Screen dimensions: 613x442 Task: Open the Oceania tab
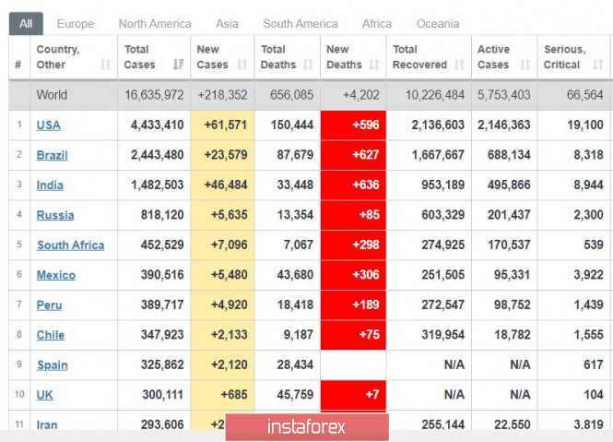pos(437,23)
